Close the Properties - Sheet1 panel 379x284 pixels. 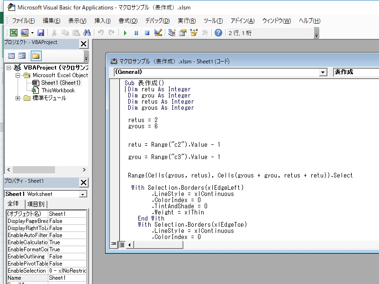tap(83, 182)
